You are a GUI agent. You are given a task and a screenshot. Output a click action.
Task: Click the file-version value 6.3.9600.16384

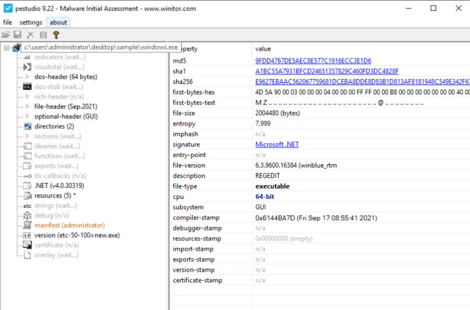click(296, 165)
